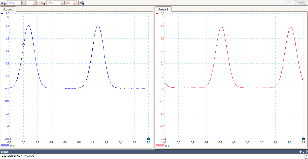The width and height of the screenshot is (308, 159).
Task: Click the yellow trigger diamond marker in Scope 1
Action: tap(23, 45)
